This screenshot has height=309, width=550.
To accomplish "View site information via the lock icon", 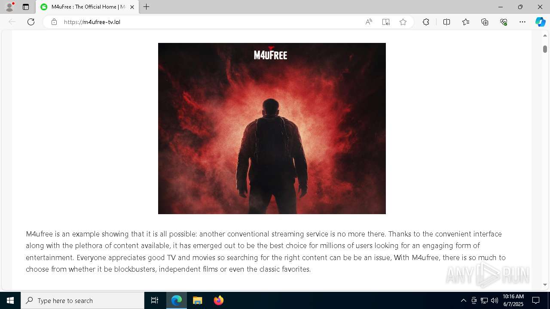I will (x=54, y=22).
